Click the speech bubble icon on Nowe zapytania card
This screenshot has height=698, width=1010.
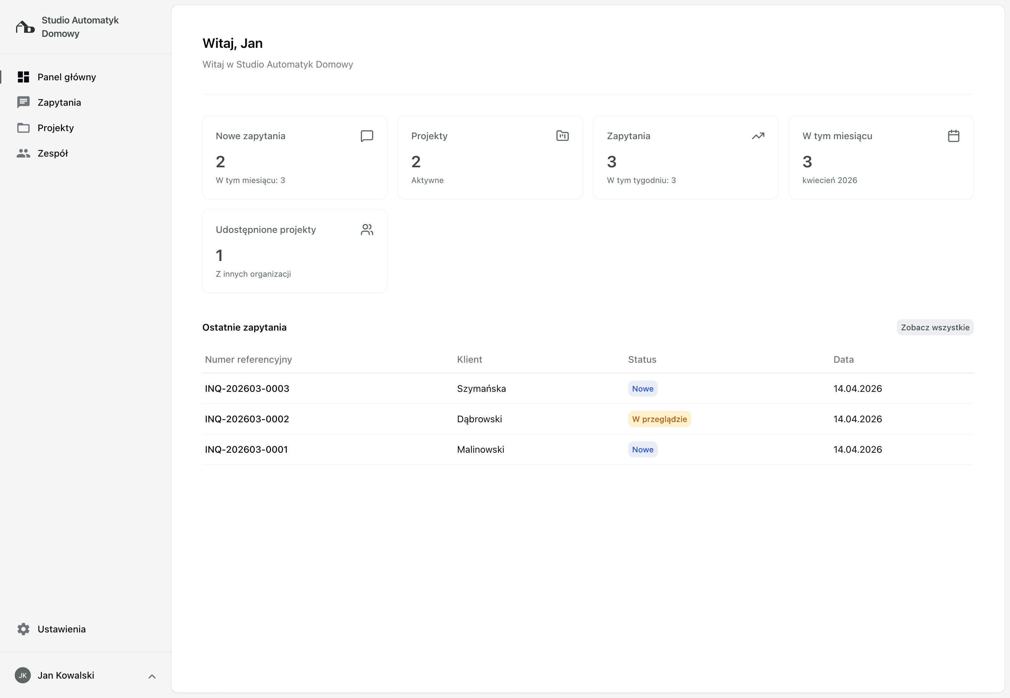[x=367, y=136]
